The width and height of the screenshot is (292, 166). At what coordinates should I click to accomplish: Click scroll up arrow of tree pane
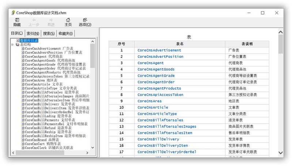(93, 40)
